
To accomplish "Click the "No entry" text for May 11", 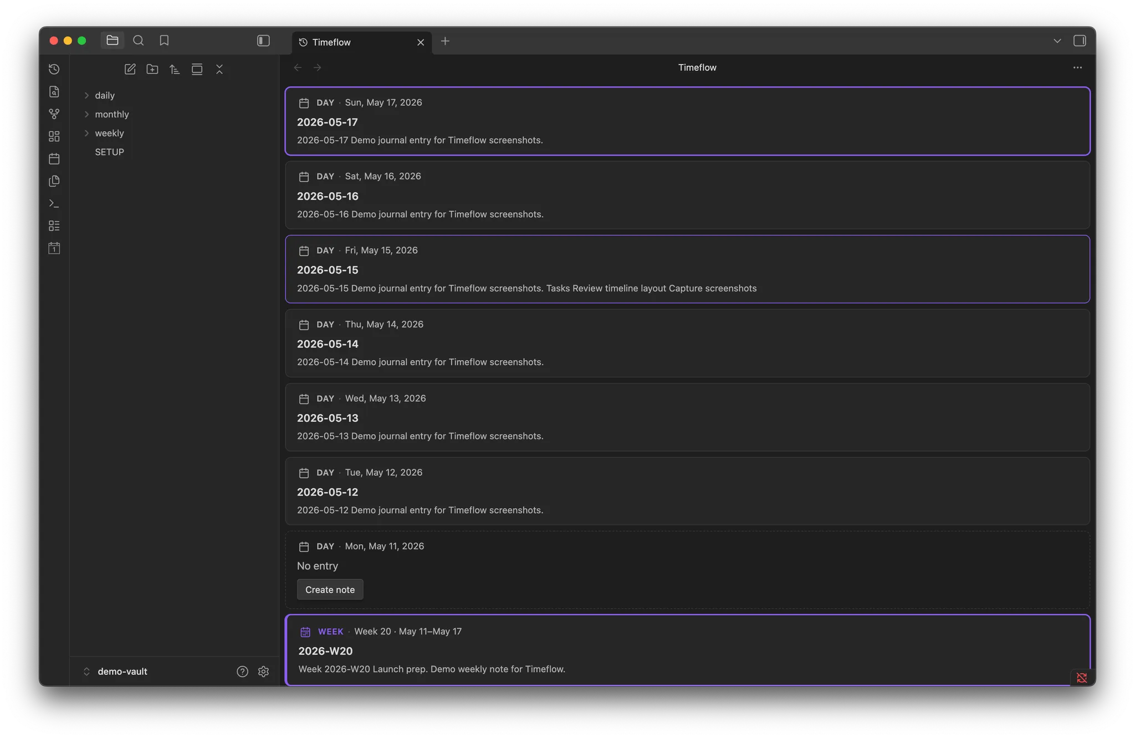I will click(318, 566).
